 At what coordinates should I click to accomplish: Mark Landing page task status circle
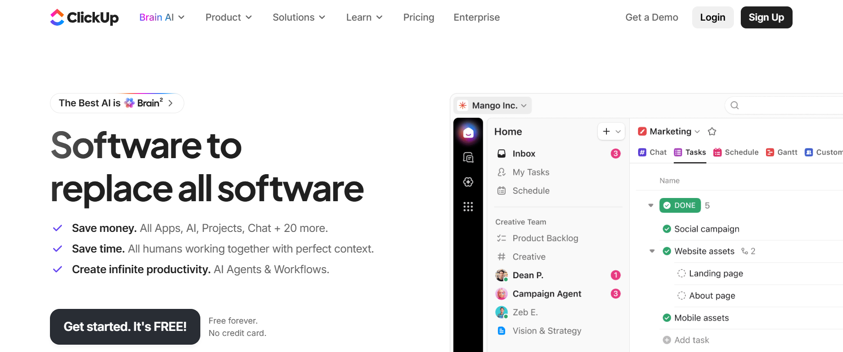(x=682, y=274)
